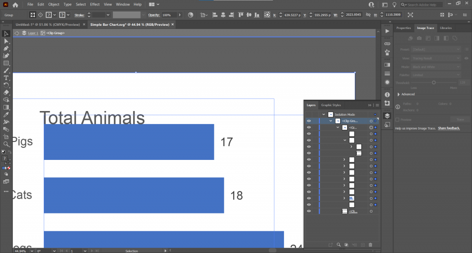This screenshot has height=253, width=472.
Task: Switch to Properties panel tab
Action: pyautogui.click(x=403, y=28)
